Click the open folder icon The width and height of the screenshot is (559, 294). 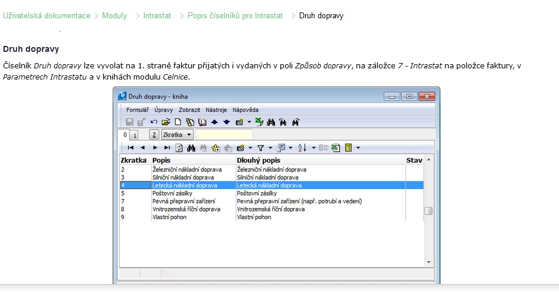pyautogui.click(x=166, y=122)
